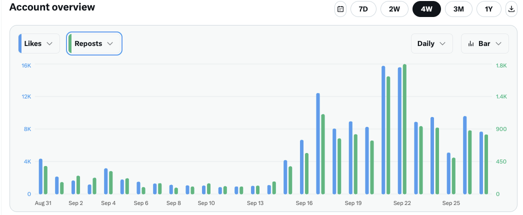Image resolution: width=523 pixels, height=215 pixels.
Task: Open the Bar chart type dropdown
Action: pos(485,43)
